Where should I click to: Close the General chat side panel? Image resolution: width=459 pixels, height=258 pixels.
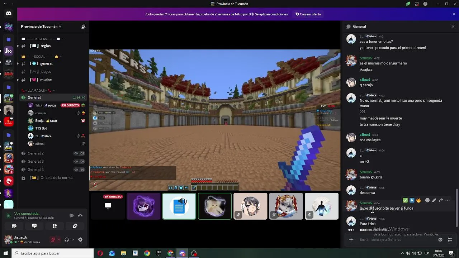tap(453, 27)
